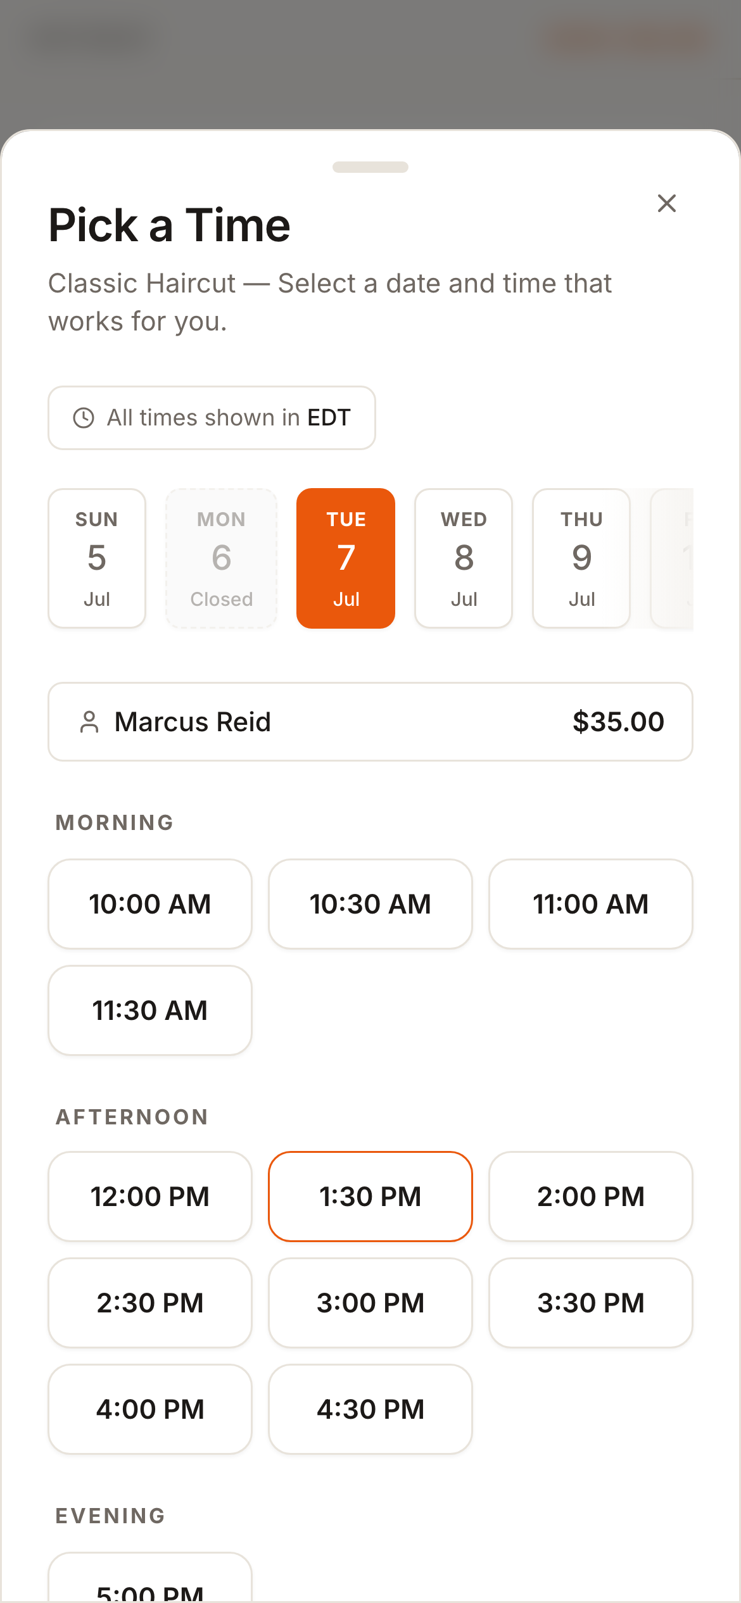
Task: Select Sunday 5 Jul date
Action: point(97,558)
